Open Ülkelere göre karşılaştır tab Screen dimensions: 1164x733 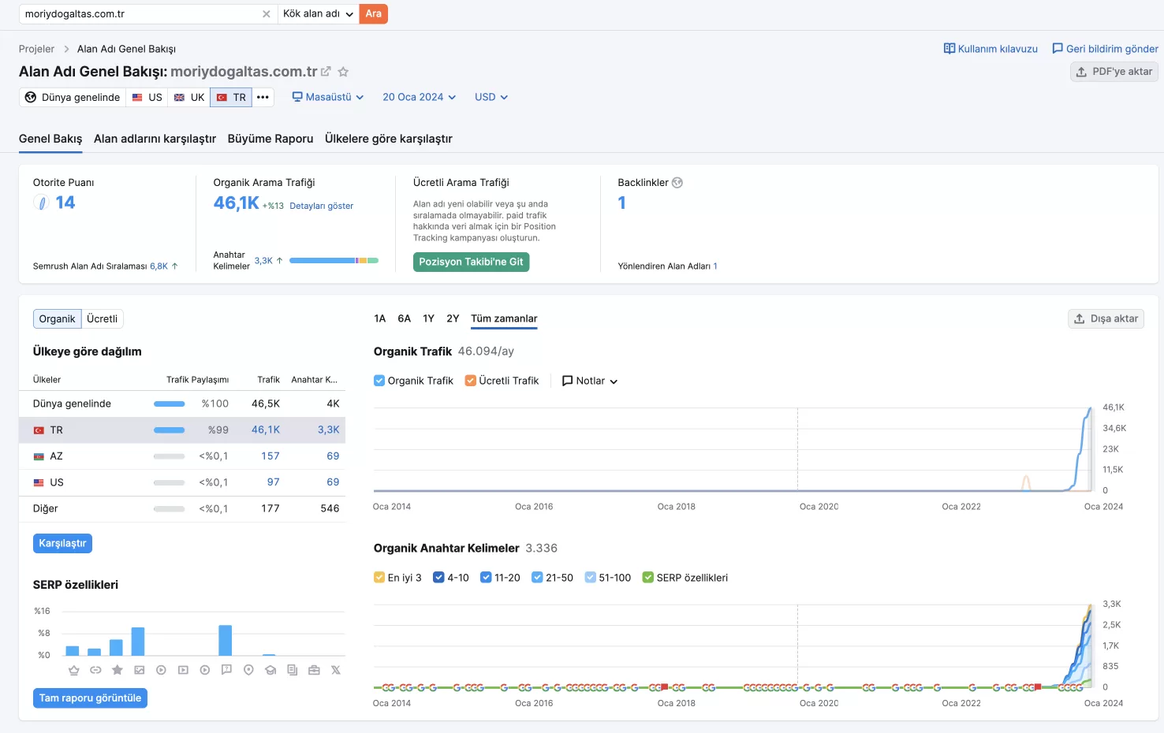click(x=389, y=139)
